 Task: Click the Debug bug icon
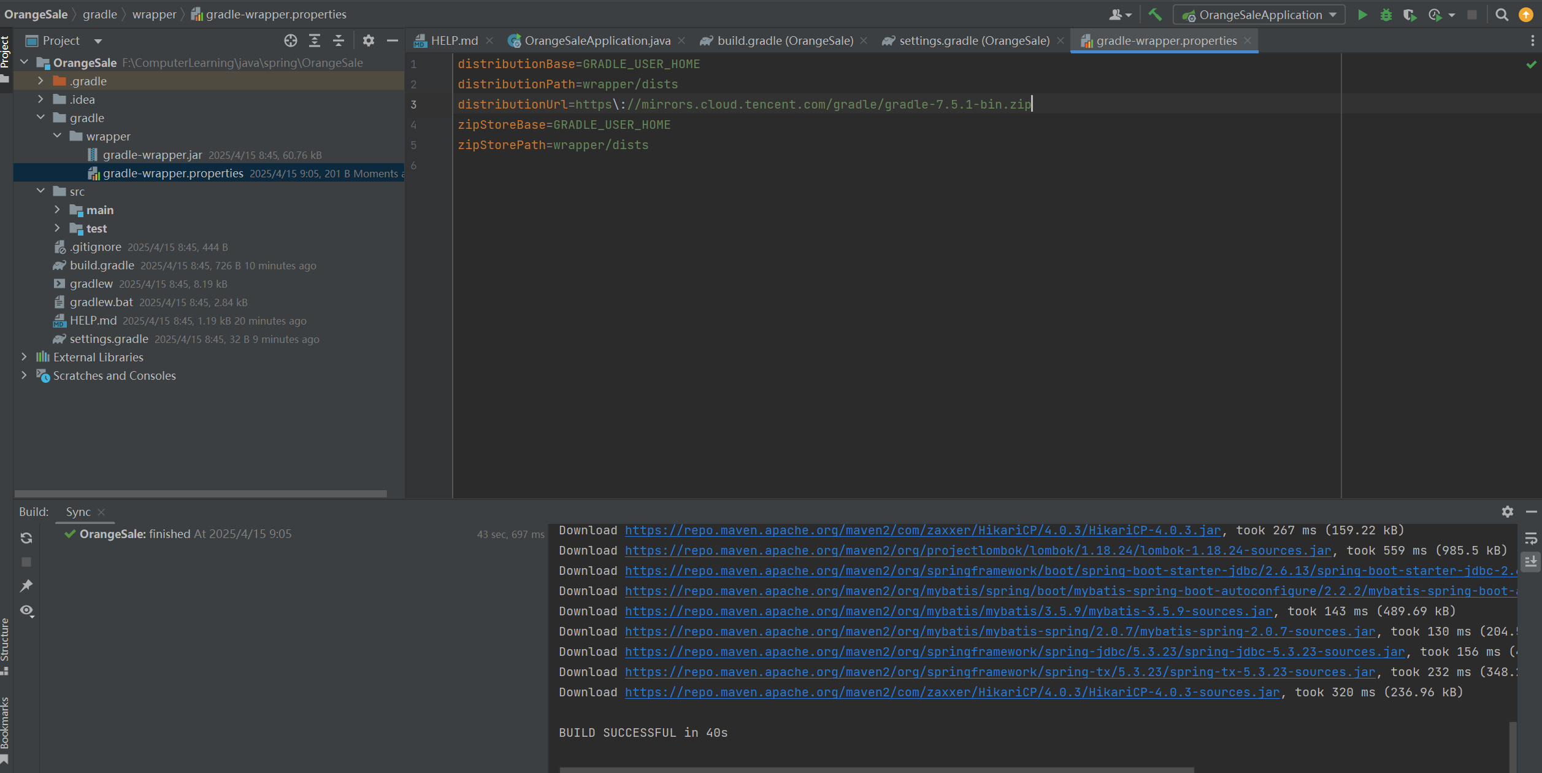(1386, 15)
